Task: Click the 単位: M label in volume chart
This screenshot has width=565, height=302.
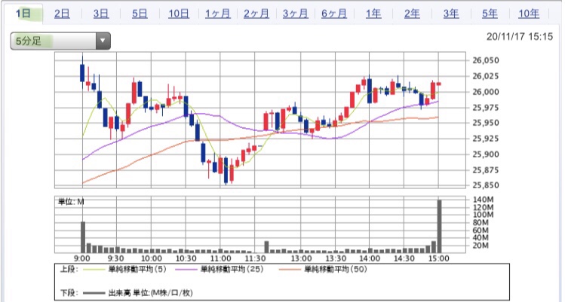Action: 71,202
